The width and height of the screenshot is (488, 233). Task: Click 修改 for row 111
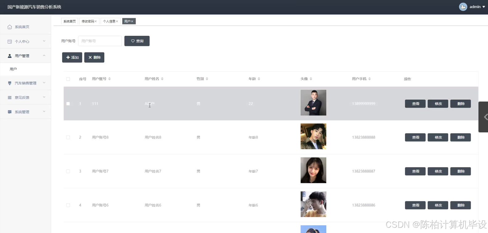[438, 104]
